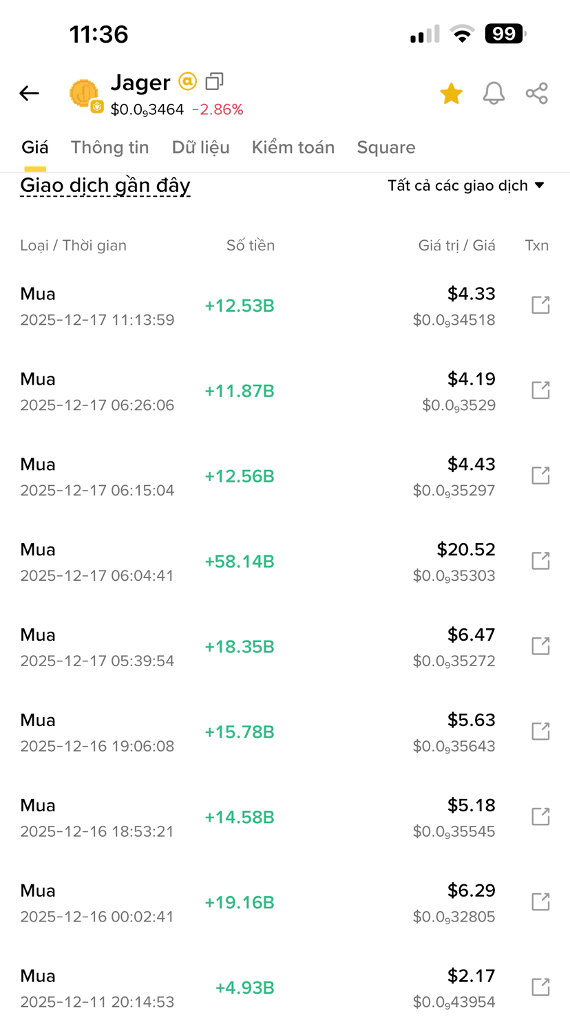The image size is (570, 1024).
Task: Toggle the yellow favorite star
Action: [x=451, y=93]
